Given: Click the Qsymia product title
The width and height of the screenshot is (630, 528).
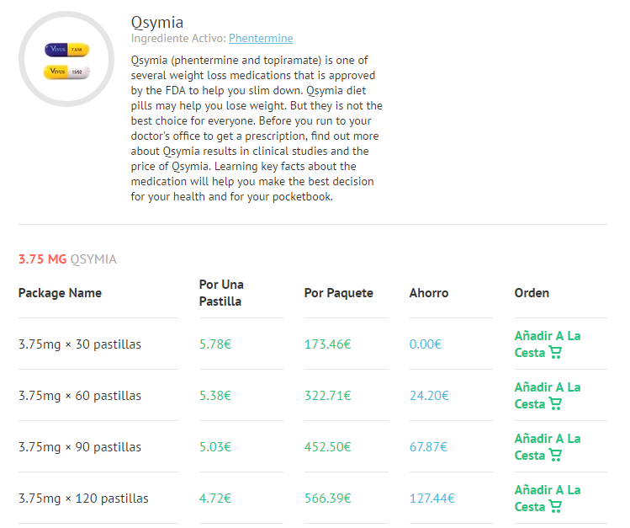Looking at the screenshot, I should pos(157,23).
